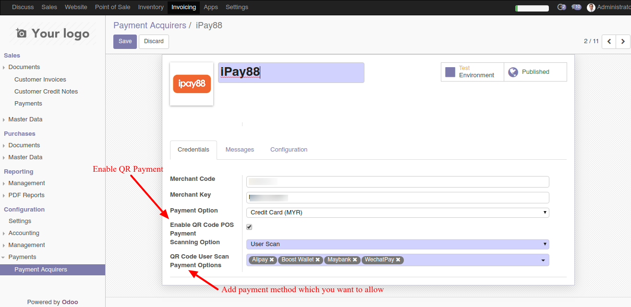Switch to the Messages tab
The width and height of the screenshot is (631, 307).
(240, 150)
